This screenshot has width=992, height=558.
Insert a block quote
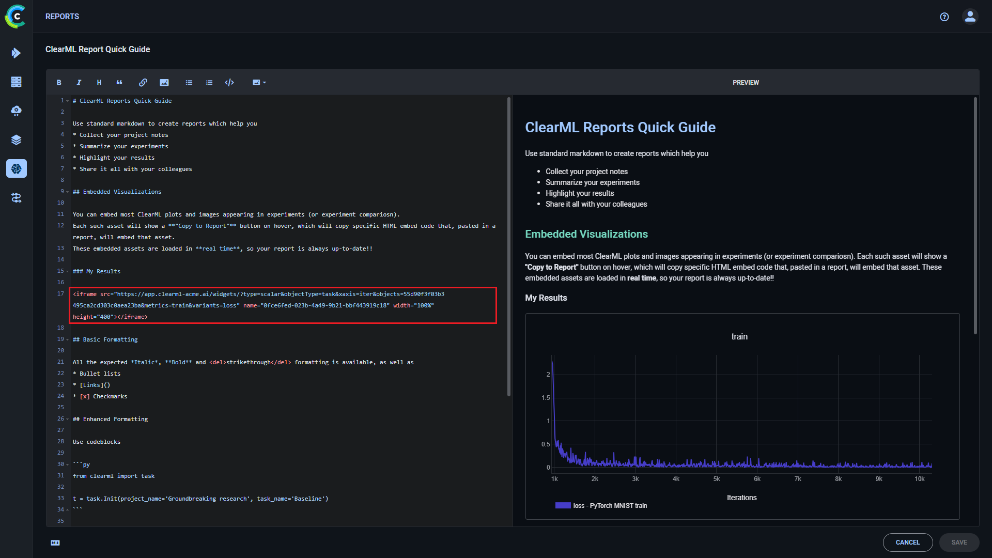click(x=119, y=83)
